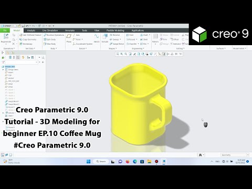Choose the Hole tool
This screenshot has height=189, width=252.
click(130, 35)
